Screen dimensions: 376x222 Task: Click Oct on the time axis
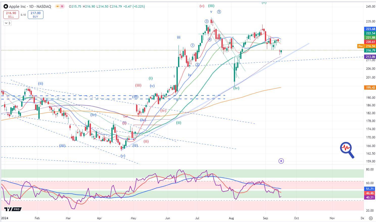point(296,218)
